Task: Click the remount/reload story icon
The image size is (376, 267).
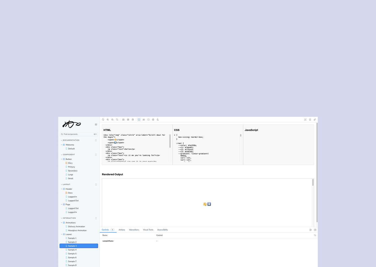Action: pyautogui.click(x=103, y=120)
